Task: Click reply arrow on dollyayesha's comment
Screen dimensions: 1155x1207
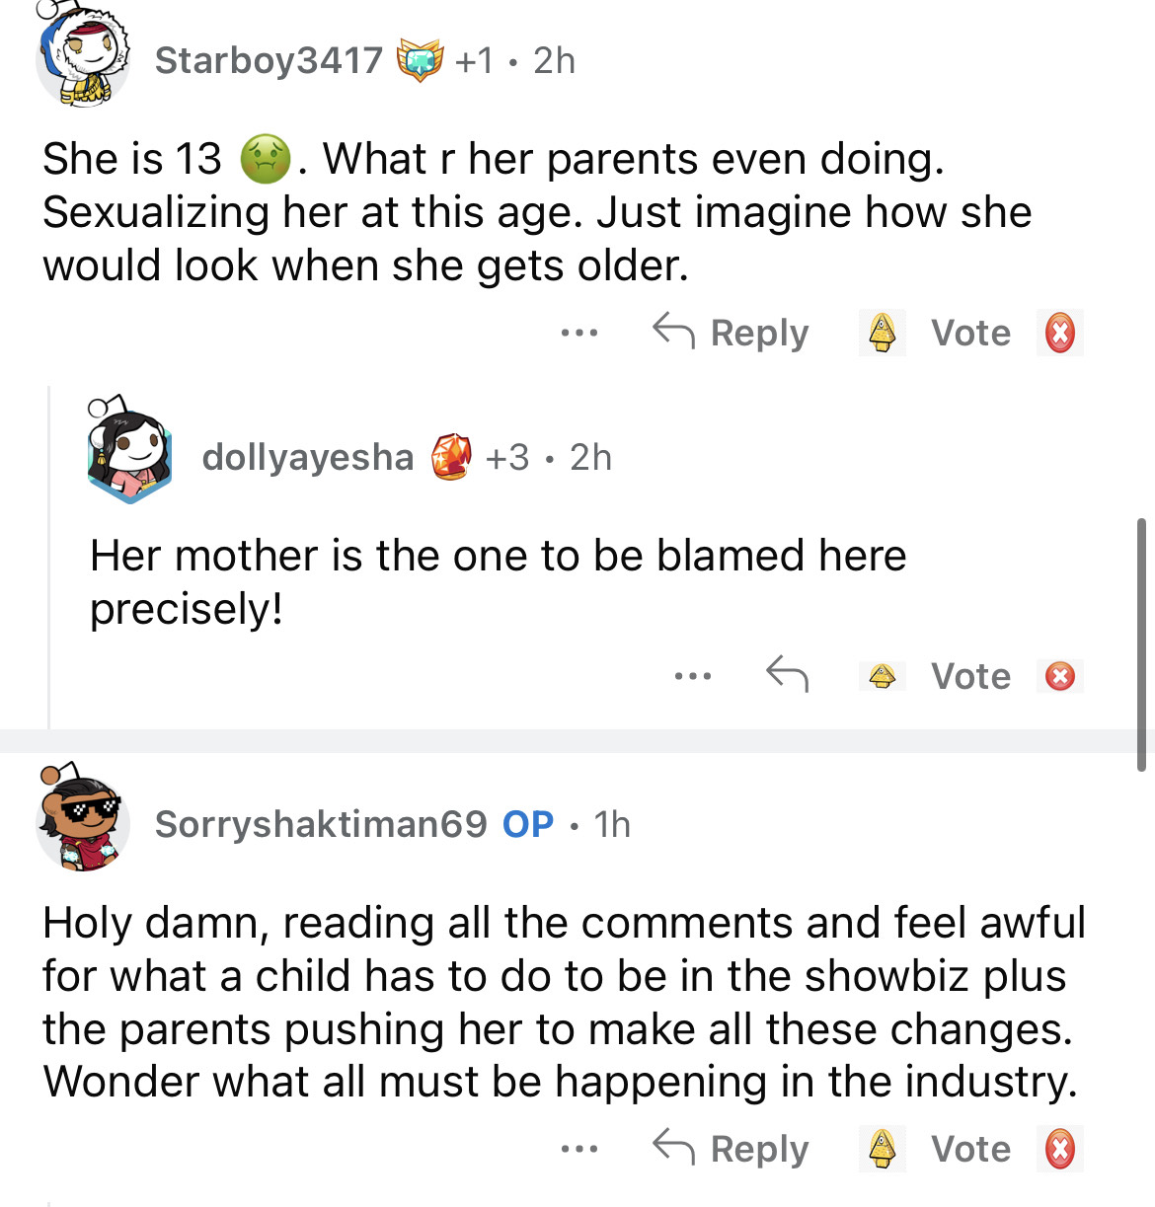Action: [787, 675]
